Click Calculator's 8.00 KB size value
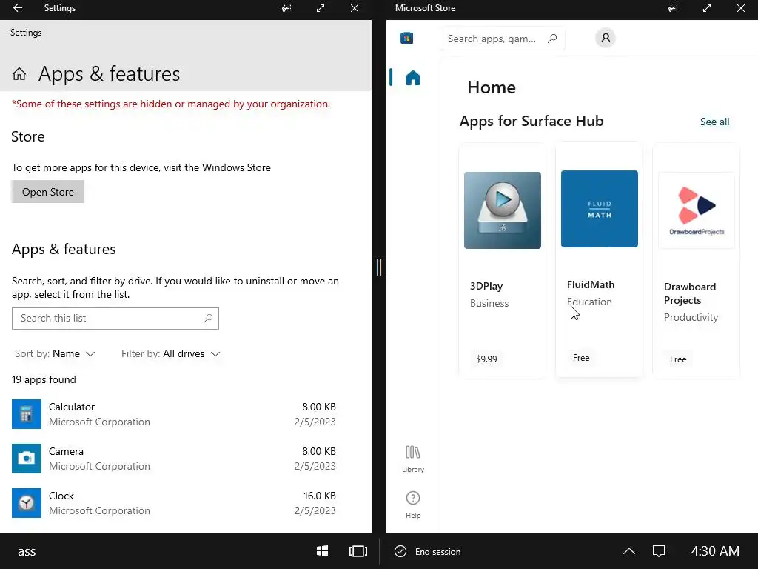758x569 pixels. [318, 407]
